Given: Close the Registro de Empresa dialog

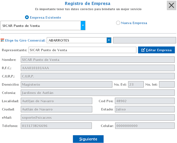Looking at the screenshot, I should pyautogui.click(x=171, y=5).
